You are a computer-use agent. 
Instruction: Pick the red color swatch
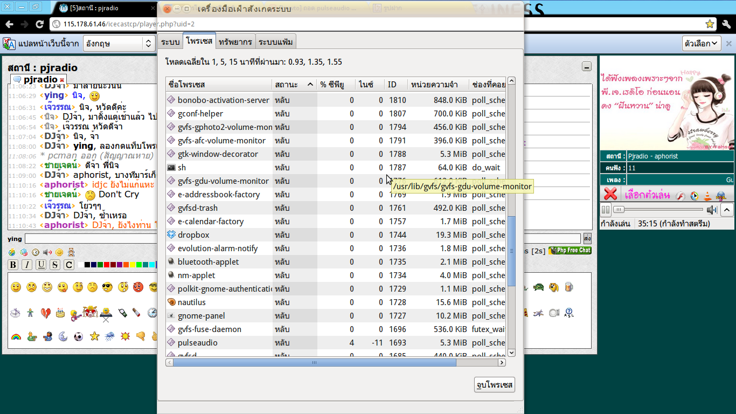[107, 265]
